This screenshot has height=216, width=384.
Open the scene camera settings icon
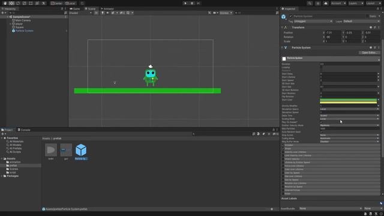tap(215, 13)
